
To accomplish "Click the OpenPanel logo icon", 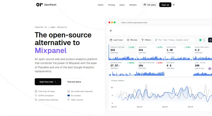I will [39, 5].
